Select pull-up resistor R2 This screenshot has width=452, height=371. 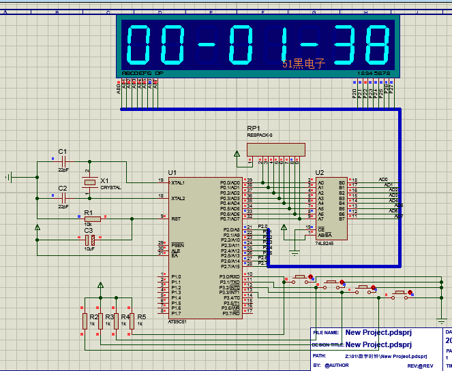coord(85,321)
